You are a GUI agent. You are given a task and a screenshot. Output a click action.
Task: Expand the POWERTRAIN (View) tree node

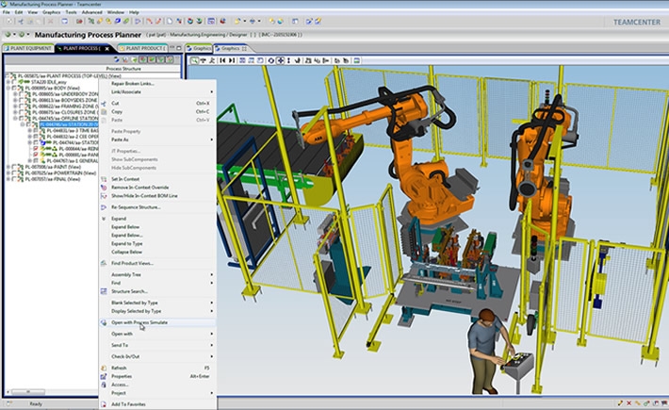[x=8, y=173]
